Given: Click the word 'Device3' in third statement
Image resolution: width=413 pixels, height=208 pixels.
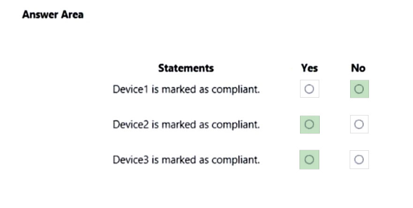Looking at the screenshot, I should tap(131, 160).
